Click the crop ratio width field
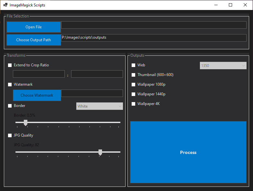 pos(39,74)
